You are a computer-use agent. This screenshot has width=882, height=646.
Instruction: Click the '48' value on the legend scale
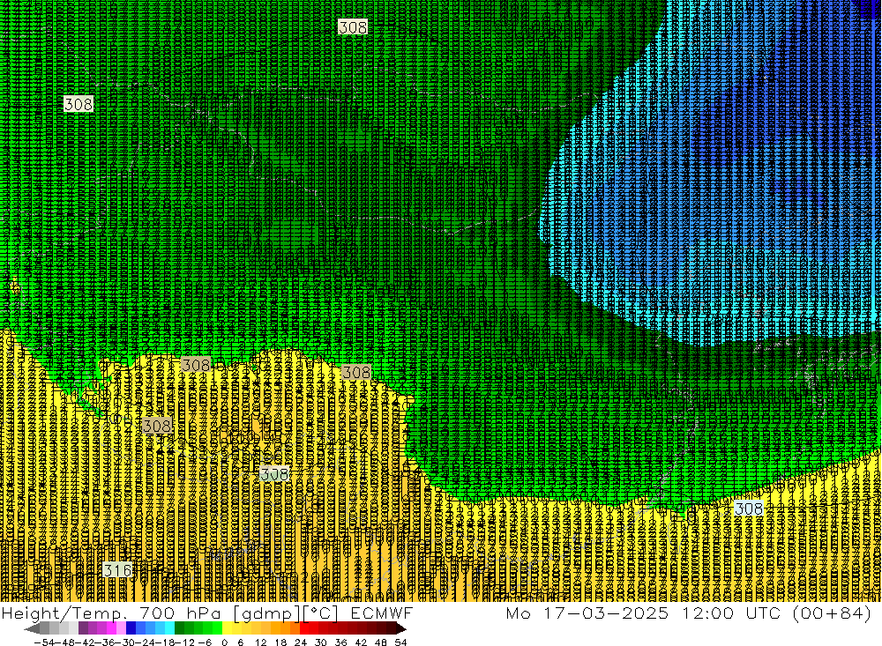(x=381, y=642)
